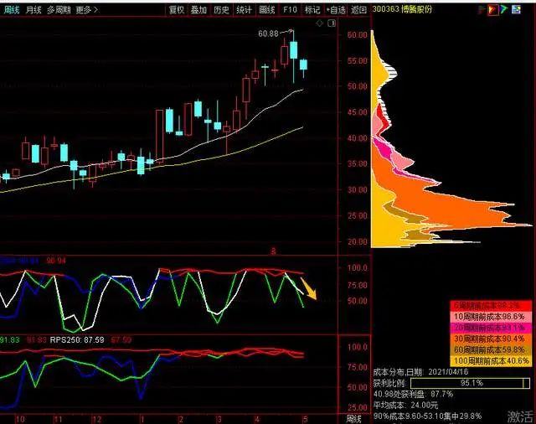Click the 60.88 high price label
Viewport: 536px width, 424px height.
tap(268, 34)
